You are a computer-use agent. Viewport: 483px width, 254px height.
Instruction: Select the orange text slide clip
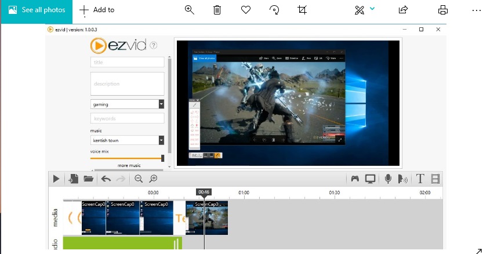(x=180, y=218)
